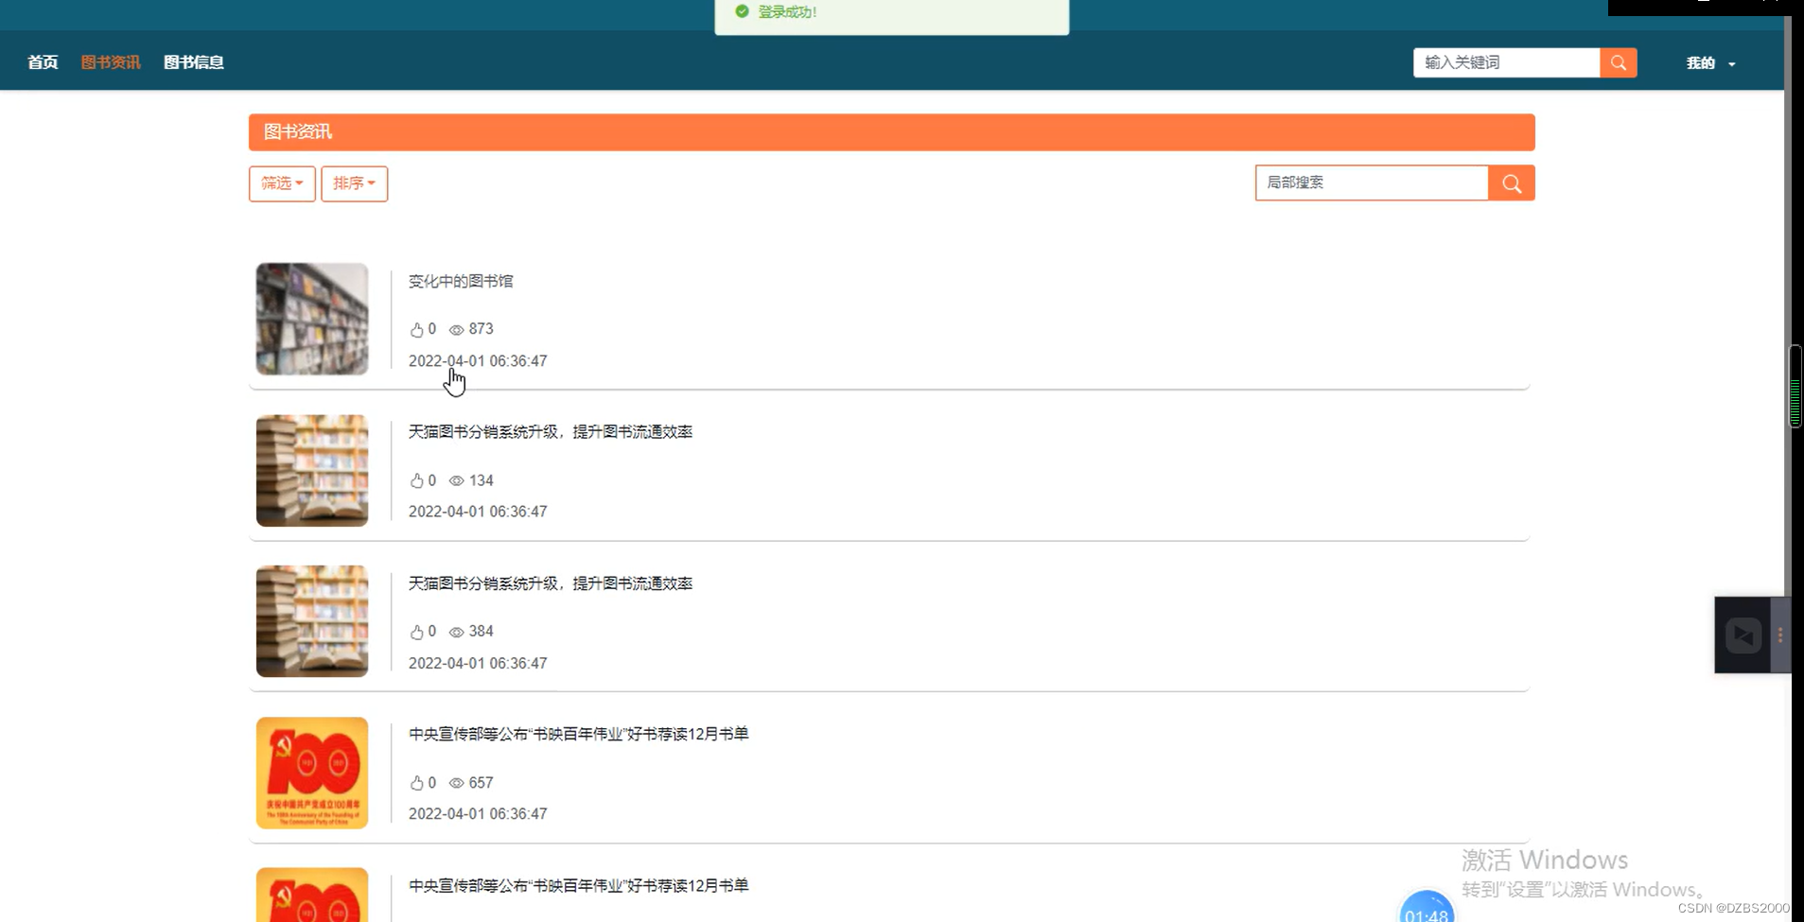Click the 登录成功! toast message text
The image size is (1804, 922).
tap(787, 12)
